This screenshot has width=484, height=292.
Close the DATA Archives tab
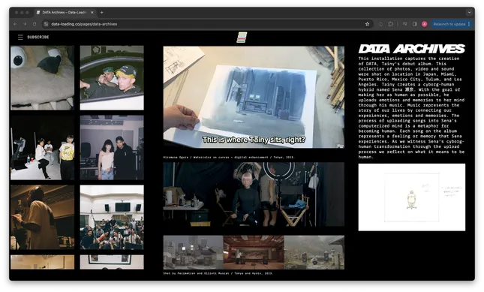click(x=92, y=12)
